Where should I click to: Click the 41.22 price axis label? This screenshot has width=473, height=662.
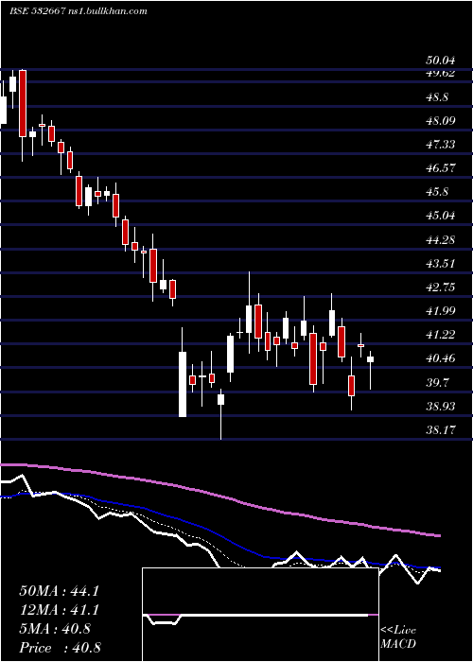441,335
